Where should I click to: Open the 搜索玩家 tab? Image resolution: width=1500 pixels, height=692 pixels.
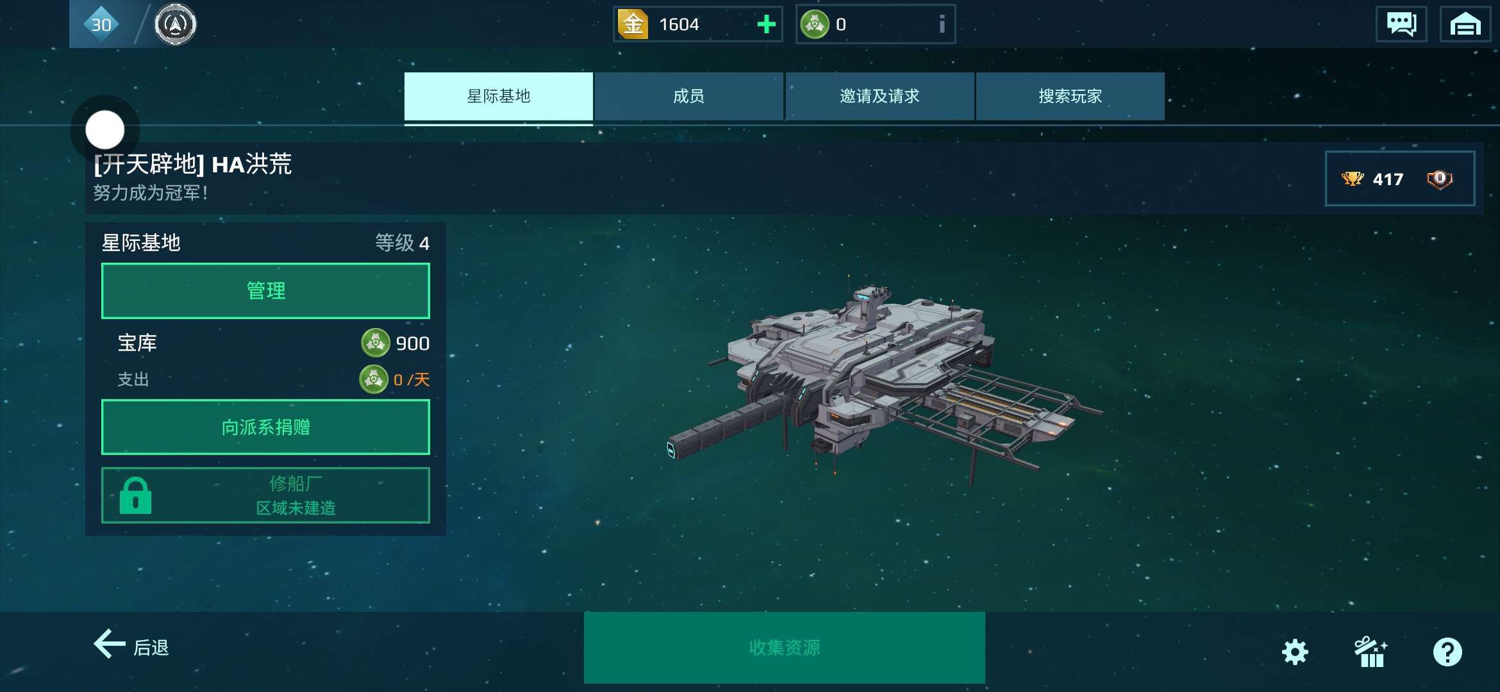click(1070, 96)
